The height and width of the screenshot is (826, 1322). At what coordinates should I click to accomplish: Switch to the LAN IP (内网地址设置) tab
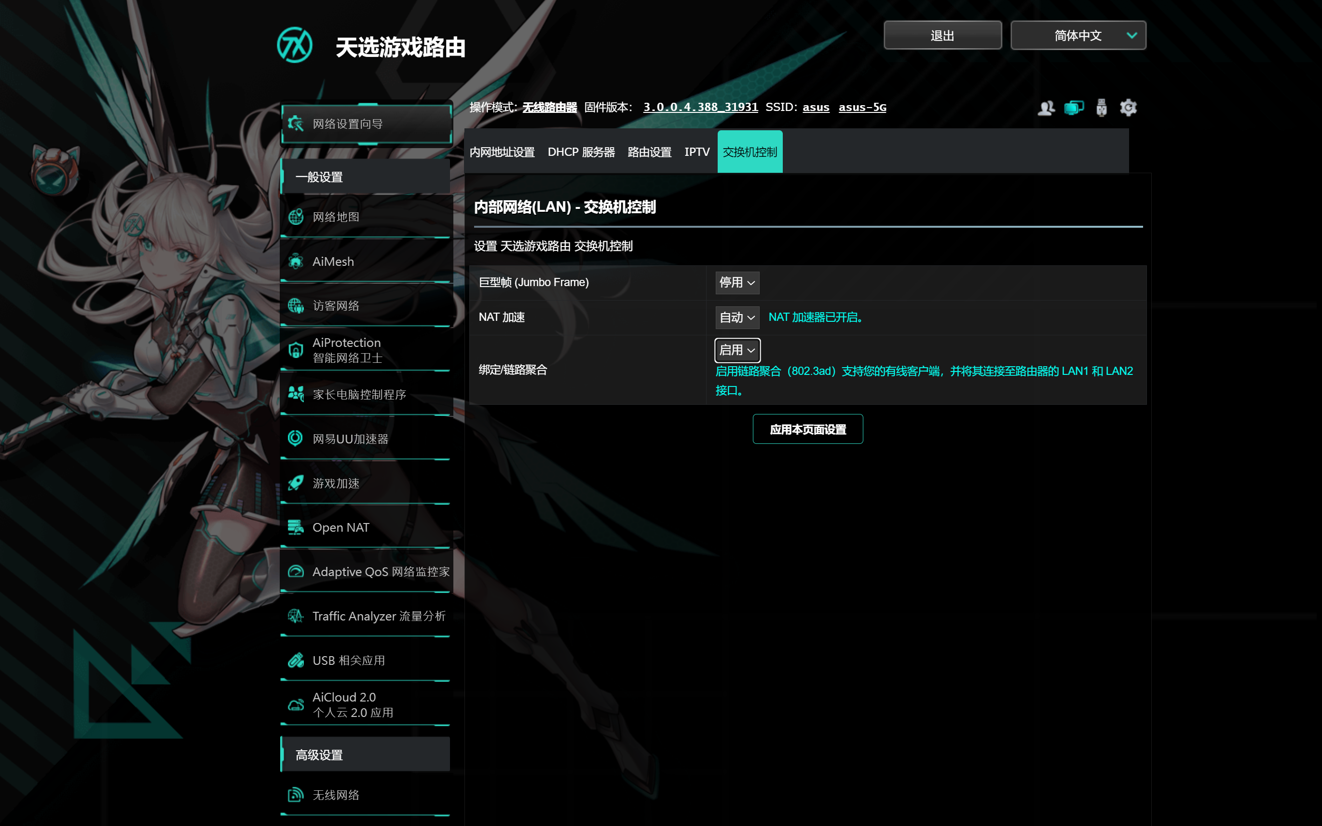(502, 152)
